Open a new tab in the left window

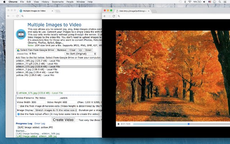point(58,11)
